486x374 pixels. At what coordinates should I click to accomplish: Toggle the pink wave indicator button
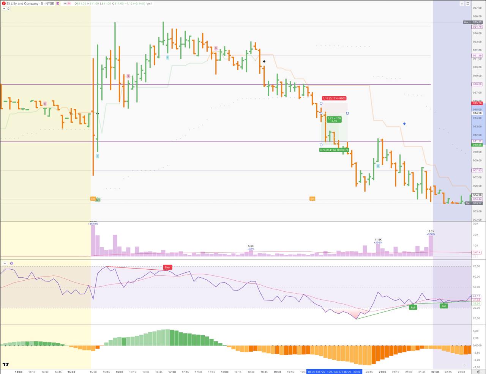69,3
